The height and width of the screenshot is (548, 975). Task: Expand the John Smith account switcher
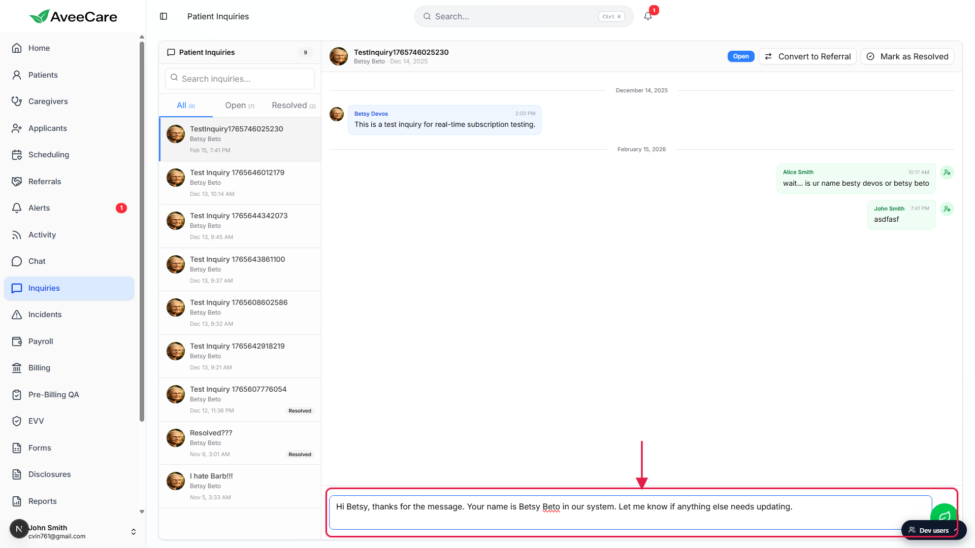pyautogui.click(x=134, y=532)
